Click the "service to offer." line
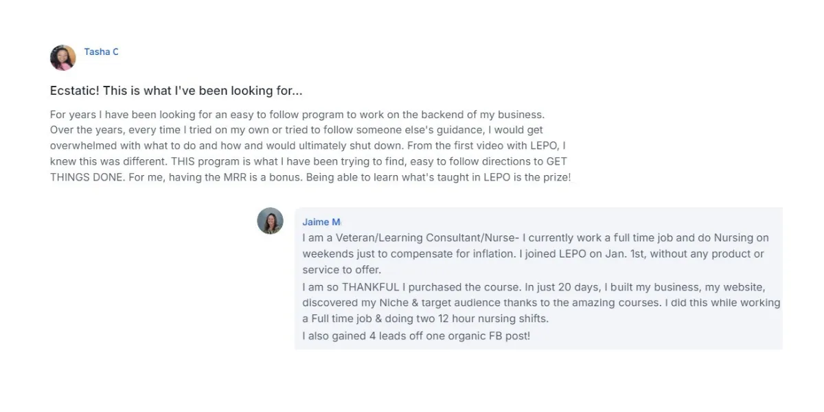Screen dimensions: 824x412 pyautogui.click(x=341, y=270)
